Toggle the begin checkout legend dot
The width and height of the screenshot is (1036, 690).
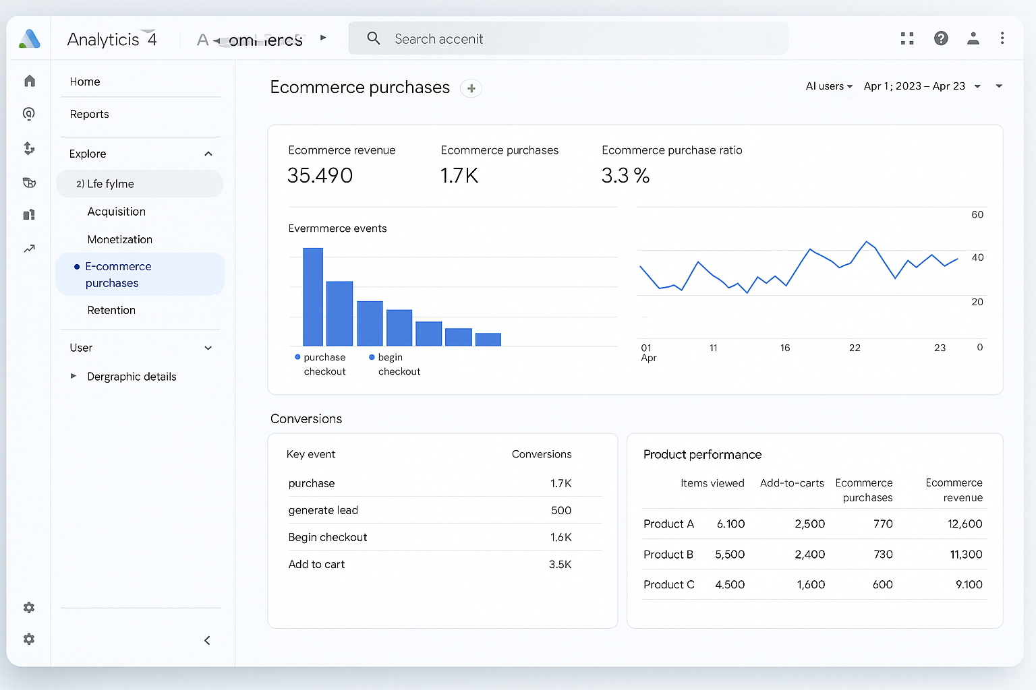(372, 357)
